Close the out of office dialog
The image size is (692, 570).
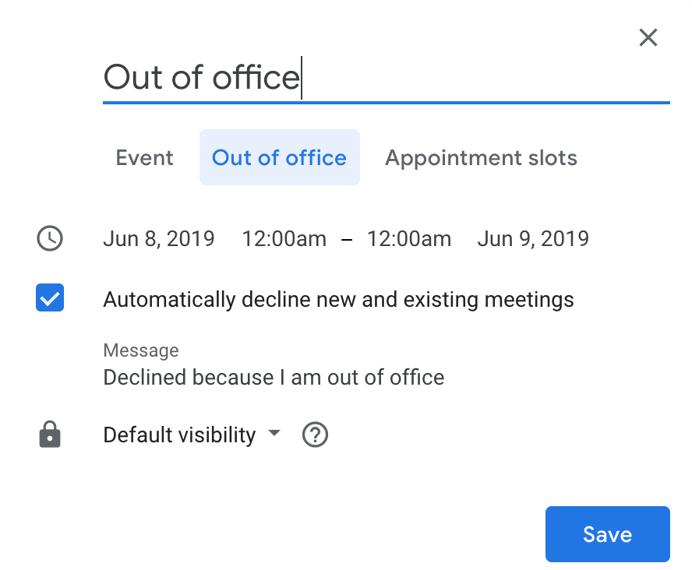(648, 37)
